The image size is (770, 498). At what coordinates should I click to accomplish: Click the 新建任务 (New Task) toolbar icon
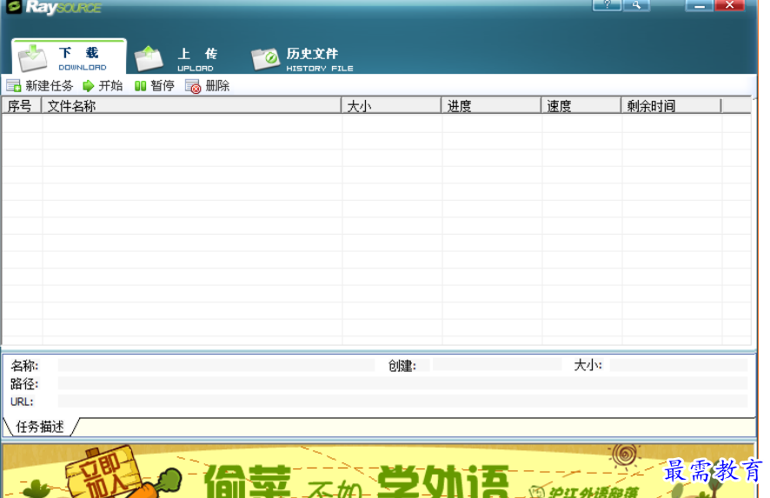point(14,86)
